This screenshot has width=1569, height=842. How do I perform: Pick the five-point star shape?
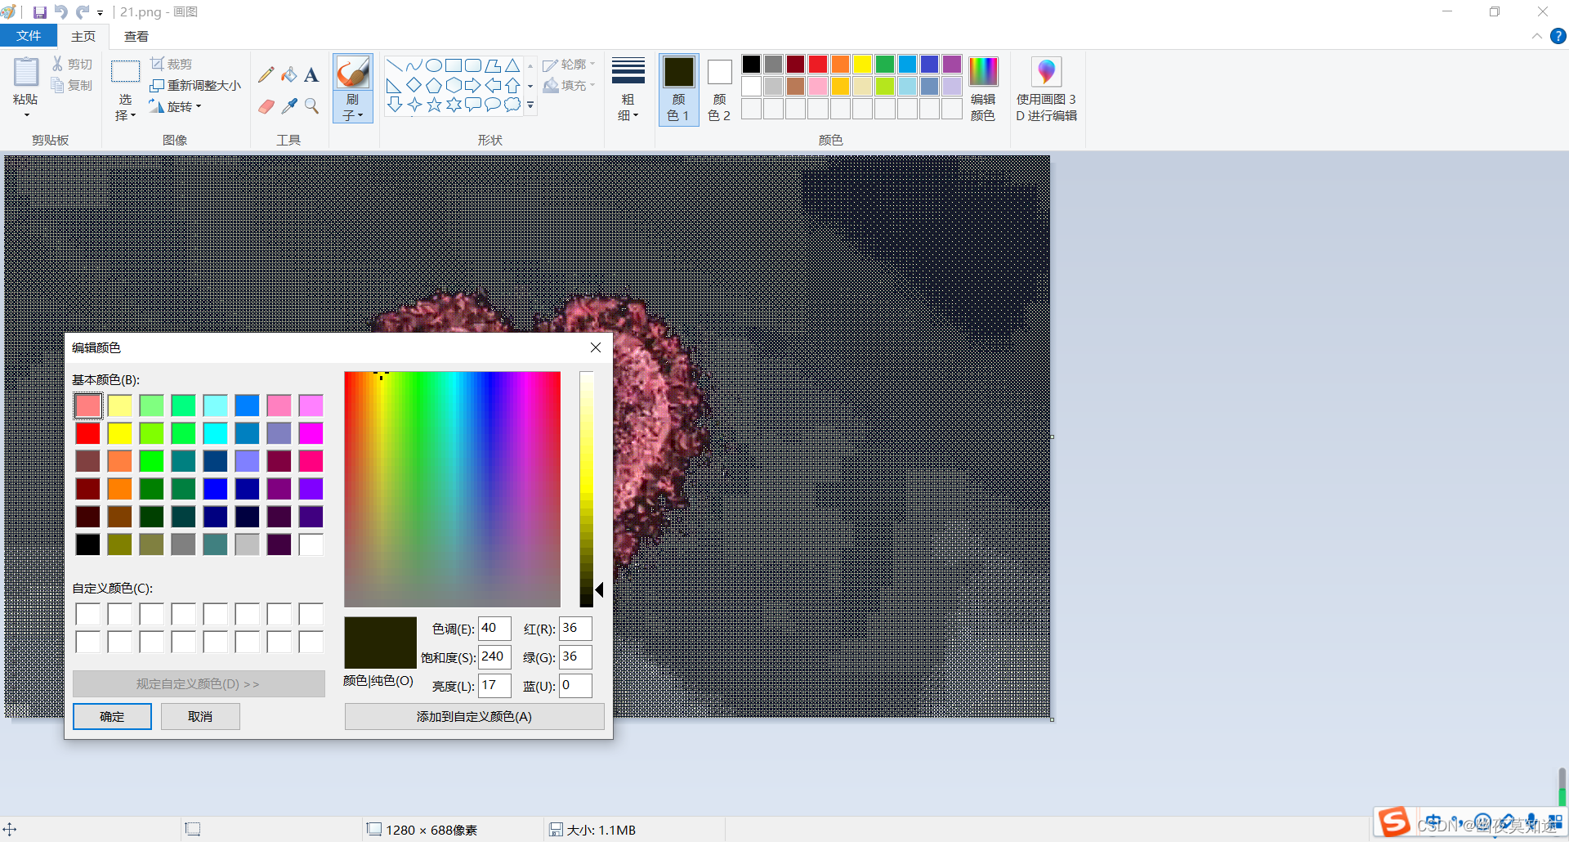pyautogui.click(x=434, y=105)
